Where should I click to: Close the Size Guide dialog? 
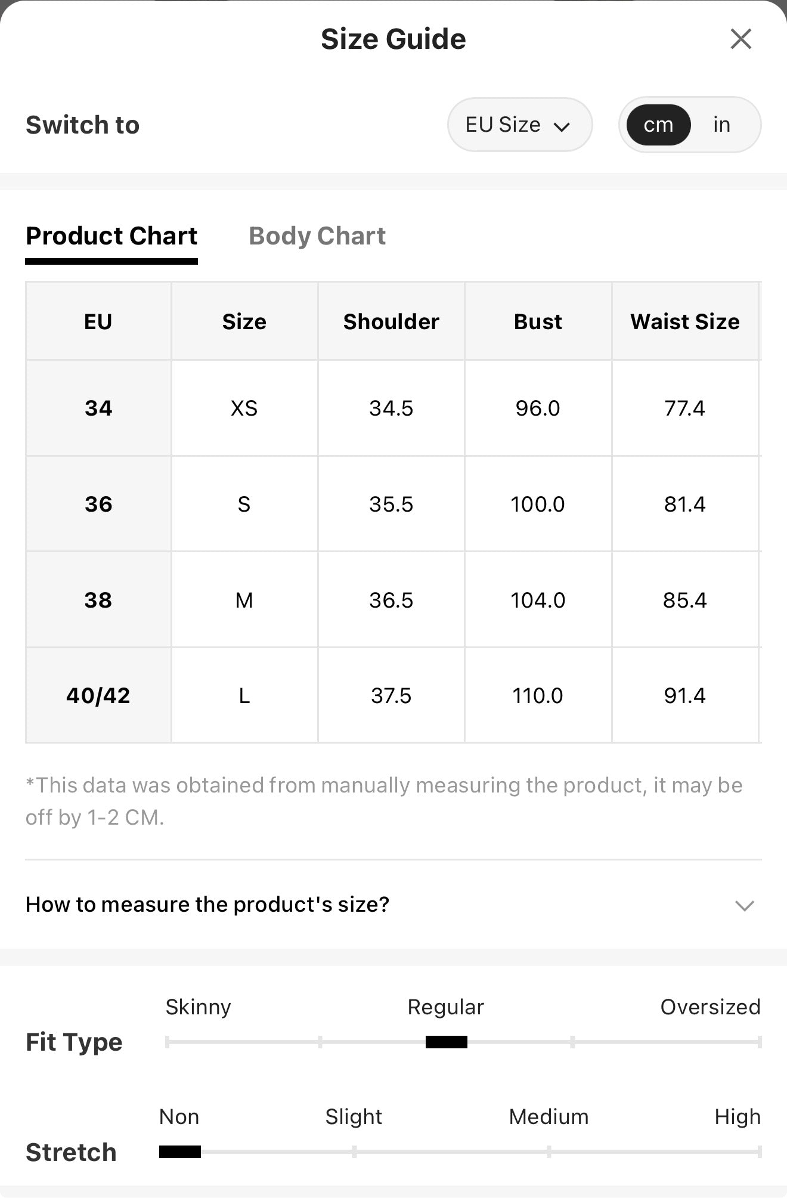coord(740,39)
